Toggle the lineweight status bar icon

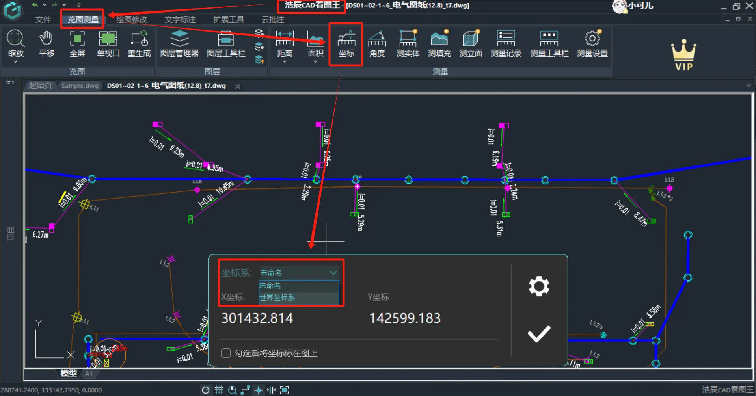click(x=271, y=390)
